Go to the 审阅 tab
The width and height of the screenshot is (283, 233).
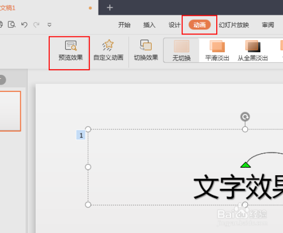268,25
